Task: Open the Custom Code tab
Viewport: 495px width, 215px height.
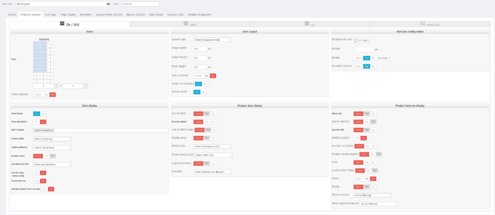Action: click(176, 15)
